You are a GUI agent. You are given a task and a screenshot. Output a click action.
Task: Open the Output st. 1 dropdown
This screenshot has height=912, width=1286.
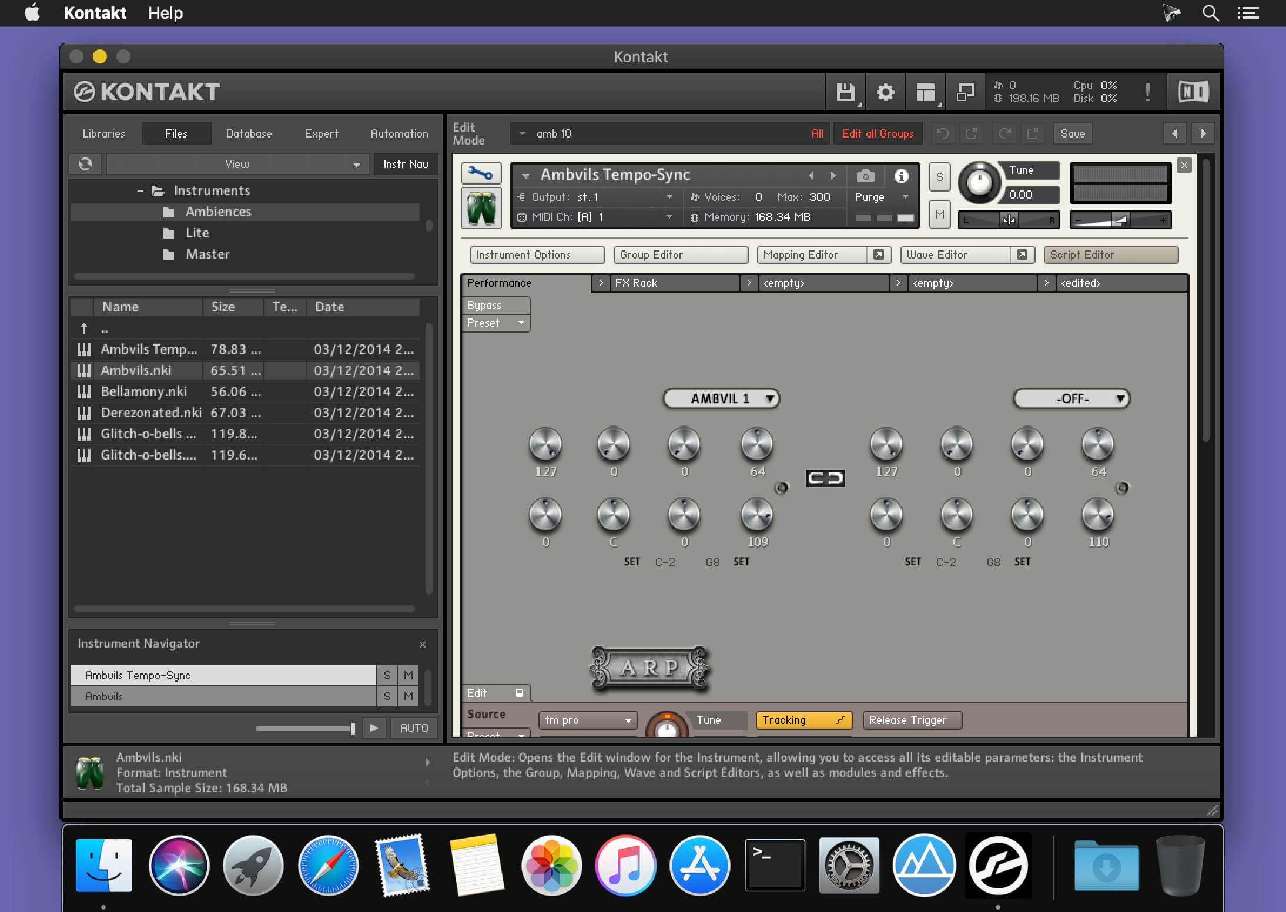tap(596, 197)
